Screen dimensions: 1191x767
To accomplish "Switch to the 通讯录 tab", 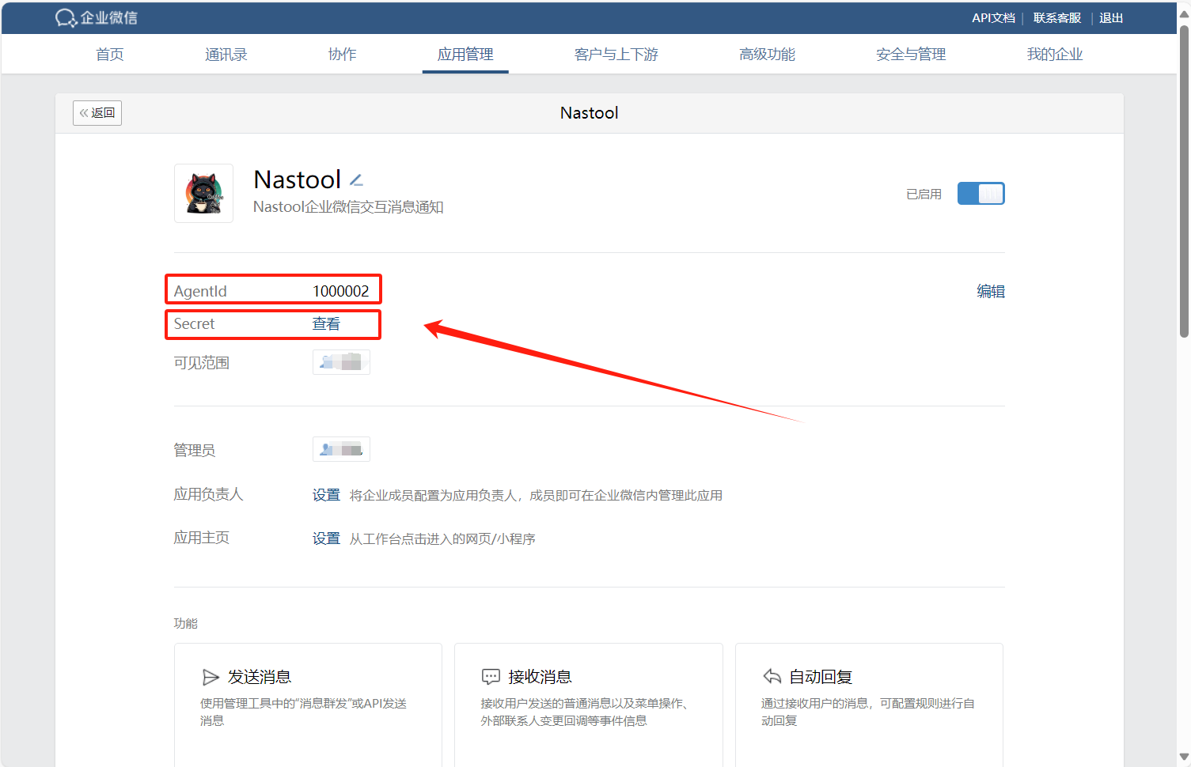I will pos(226,55).
